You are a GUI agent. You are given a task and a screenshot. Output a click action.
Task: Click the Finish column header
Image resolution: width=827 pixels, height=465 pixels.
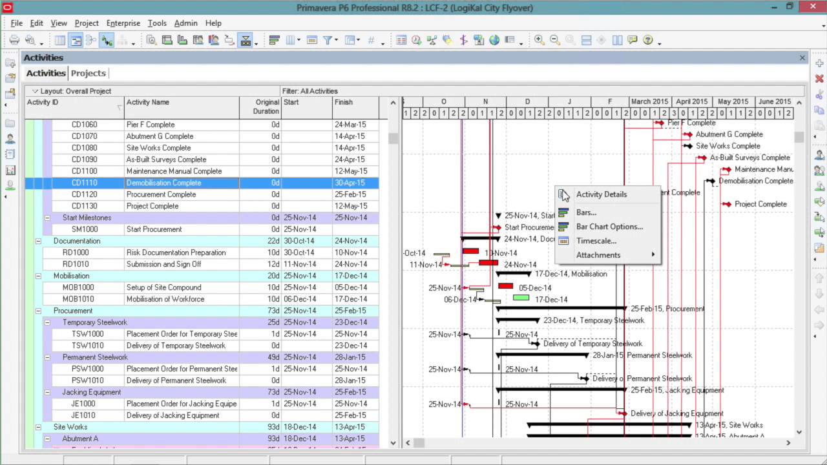[x=355, y=107]
